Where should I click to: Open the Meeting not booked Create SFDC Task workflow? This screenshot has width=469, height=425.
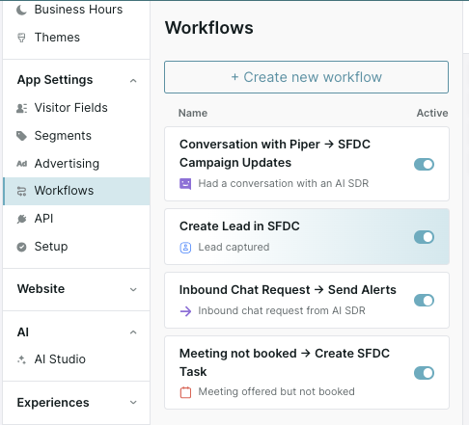point(307,373)
